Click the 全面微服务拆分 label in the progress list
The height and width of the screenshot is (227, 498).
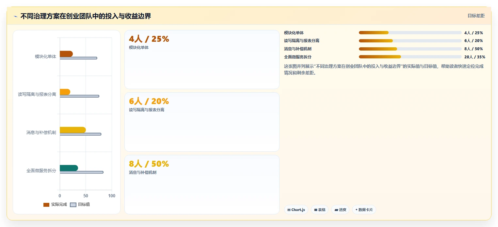pyautogui.click(x=298, y=57)
